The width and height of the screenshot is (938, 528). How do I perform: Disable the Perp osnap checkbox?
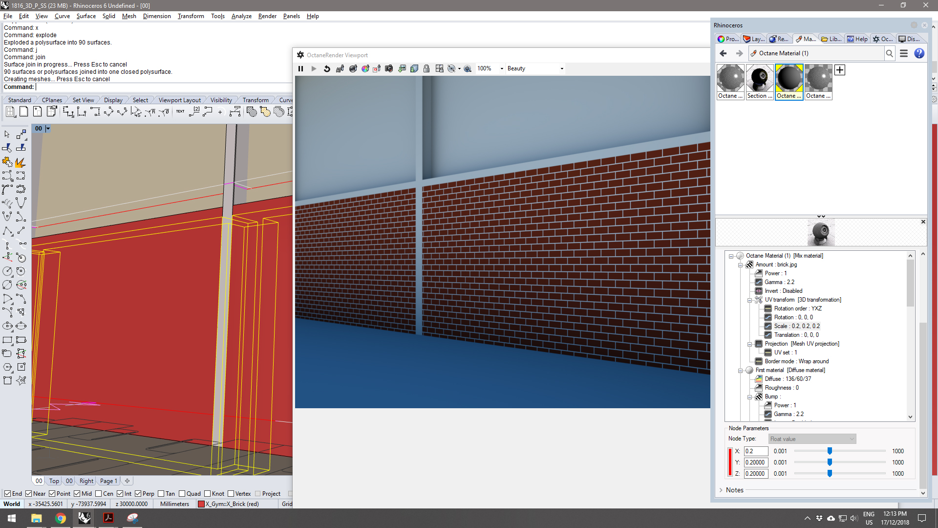click(138, 494)
